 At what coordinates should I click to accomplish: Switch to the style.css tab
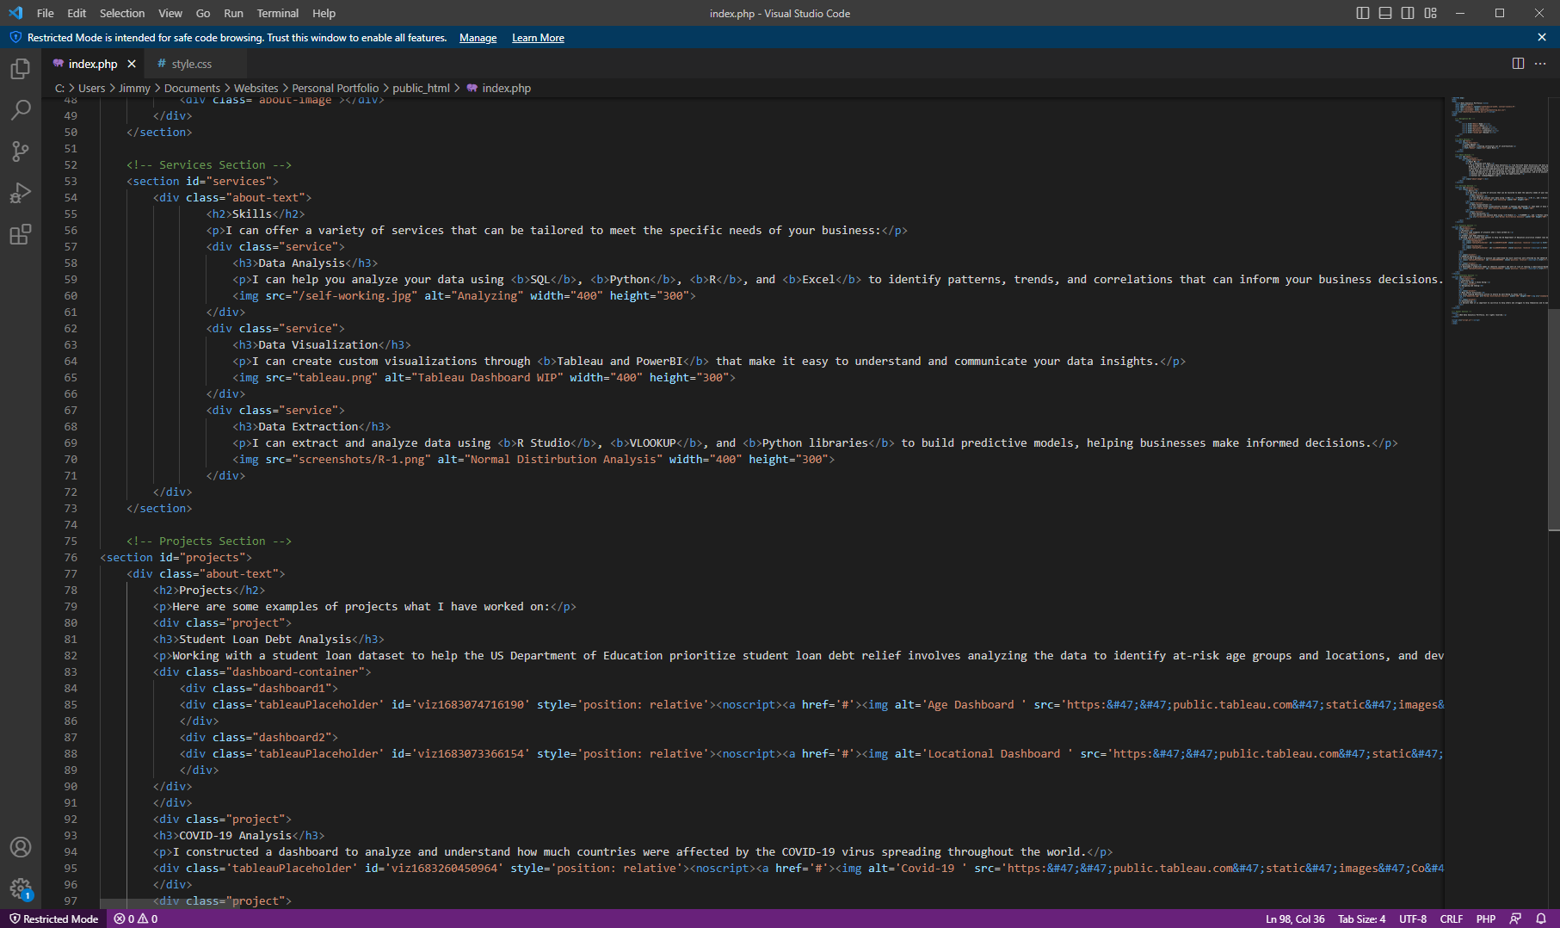[x=191, y=63]
